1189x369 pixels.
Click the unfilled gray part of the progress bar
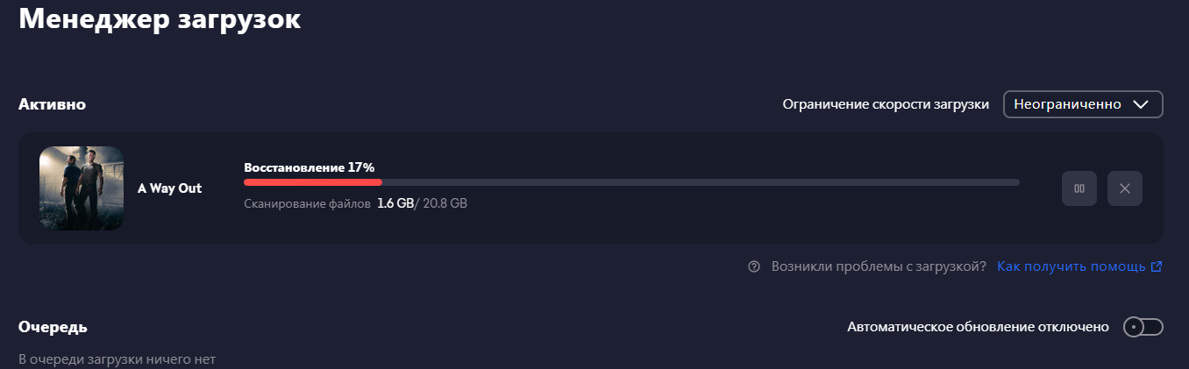[701, 182]
